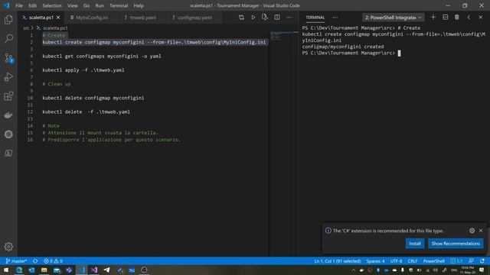490x275 pixels.
Task: Install the recommended C# extension
Action: (415, 244)
